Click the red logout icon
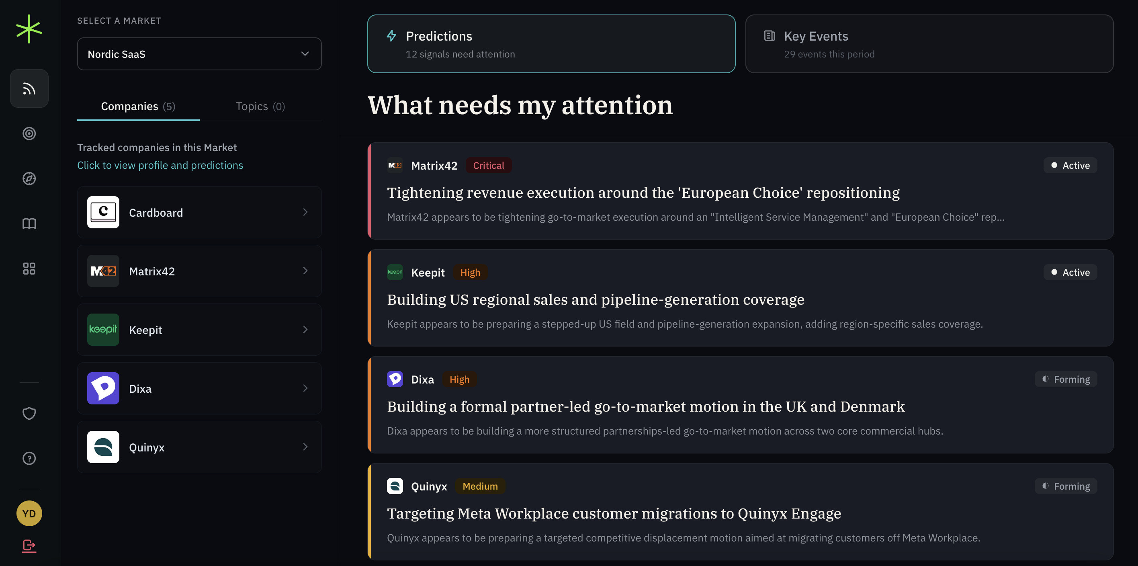1138x566 pixels. coord(29,546)
